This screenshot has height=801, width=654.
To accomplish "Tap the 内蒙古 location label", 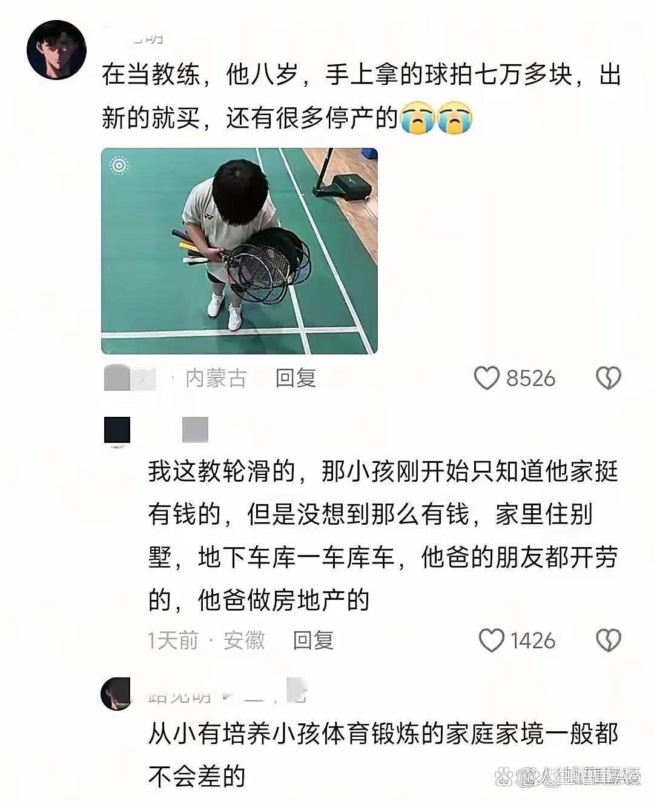I will [216, 378].
